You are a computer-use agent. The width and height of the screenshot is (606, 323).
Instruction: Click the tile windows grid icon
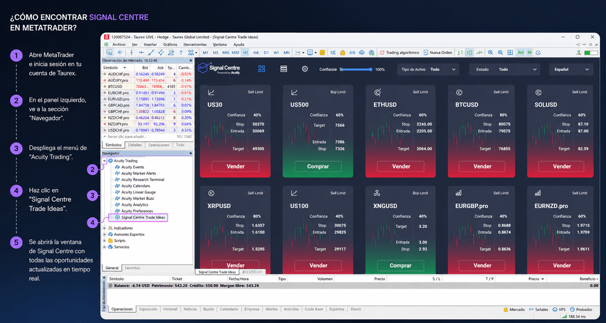point(510,53)
